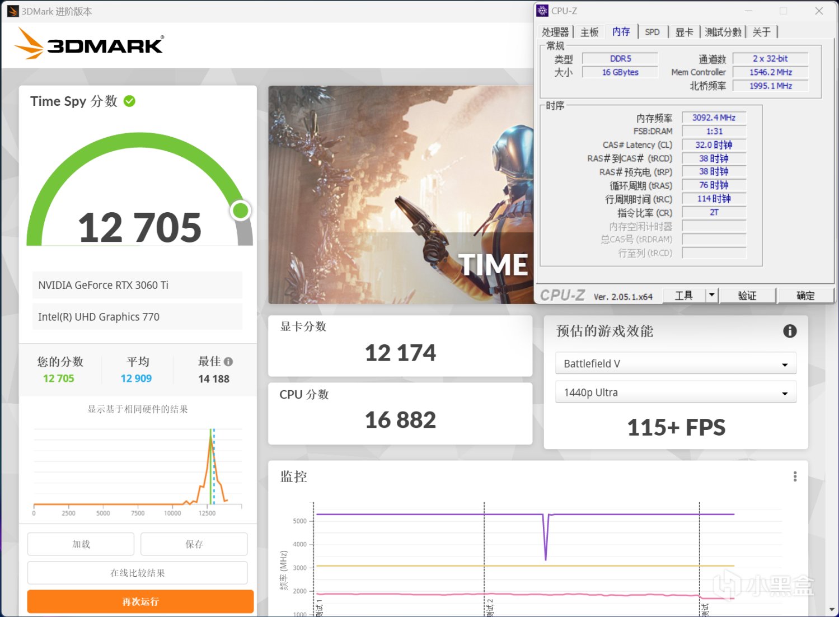Click the 1546.2 MHz Mem Controller value
The width and height of the screenshot is (839, 617).
[x=770, y=72]
